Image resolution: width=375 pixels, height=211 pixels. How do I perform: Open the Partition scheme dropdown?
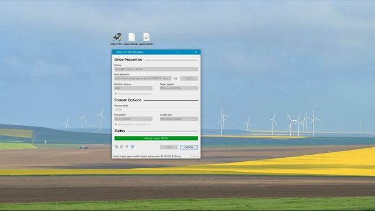[133, 89]
